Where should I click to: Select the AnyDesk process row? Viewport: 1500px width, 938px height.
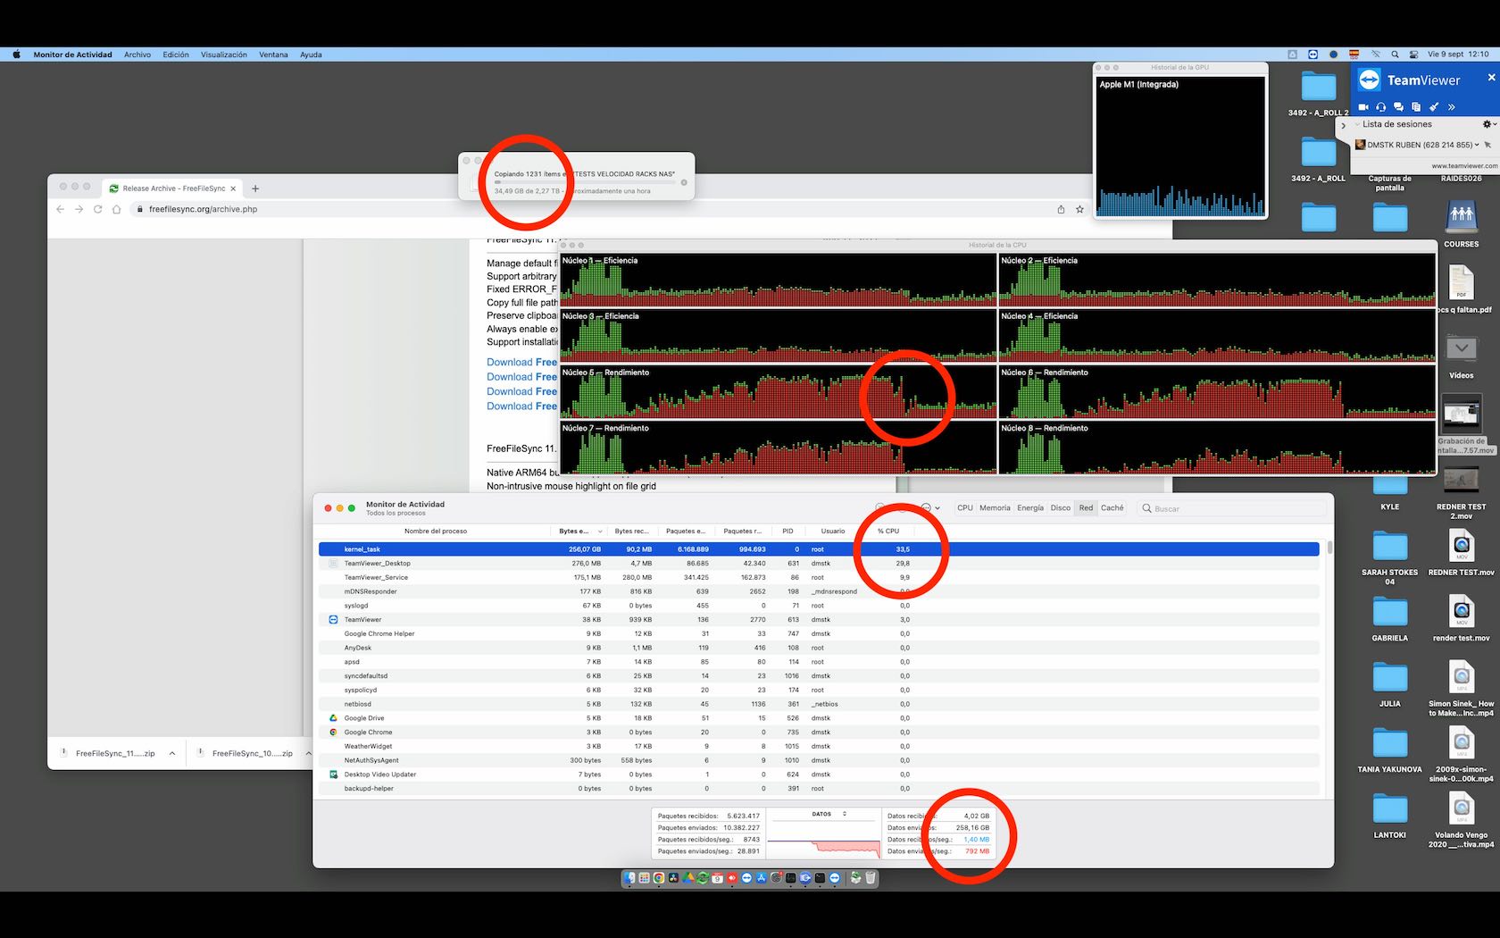coord(819,648)
